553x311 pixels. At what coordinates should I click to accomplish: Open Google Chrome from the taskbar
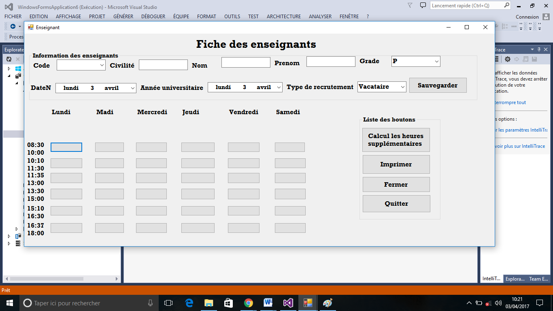(x=248, y=302)
